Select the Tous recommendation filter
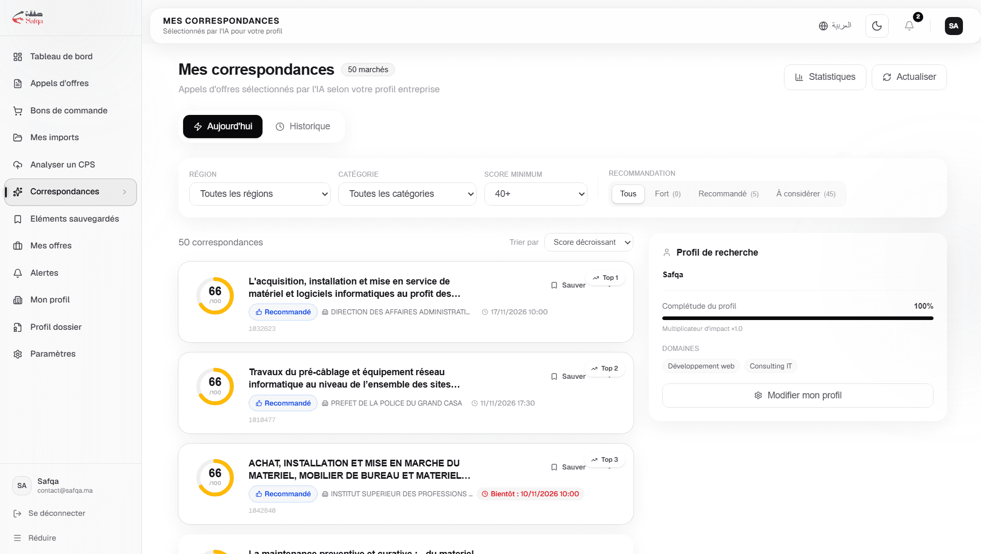This screenshot has width=981, height=554. click(628, 194)
